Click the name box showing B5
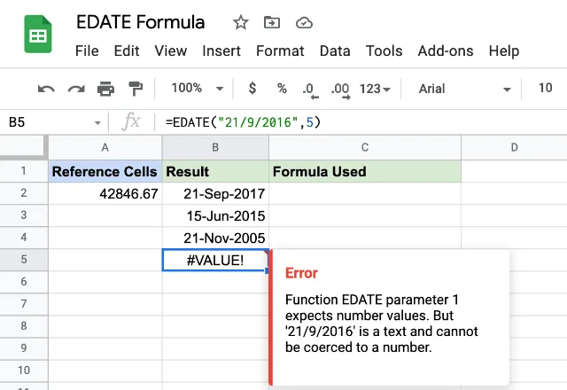The width and height of the screenshot is (567, 390). click(54, 122)
